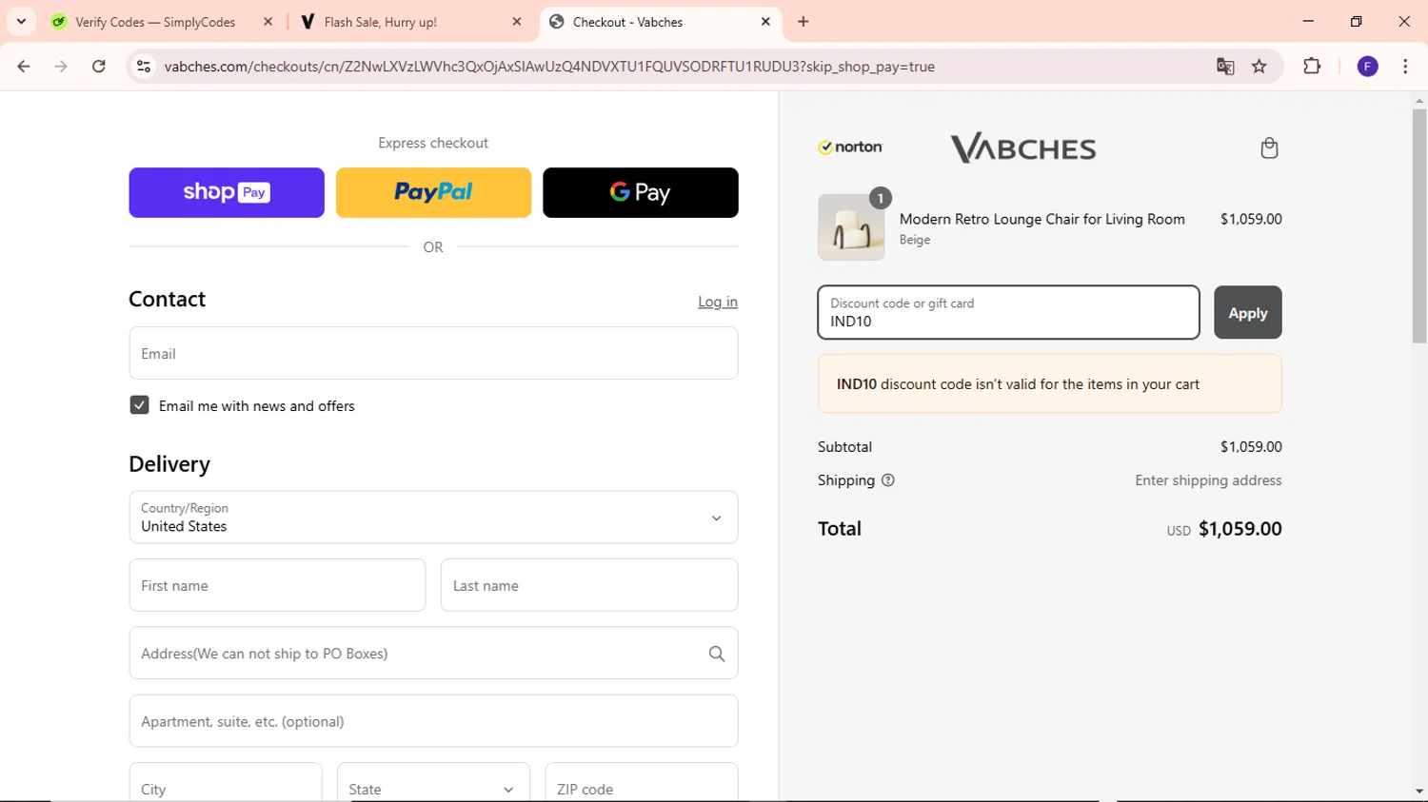Pay with Shop Pay button
Viewport: 1428px width, 802px height.
(227, 193)
